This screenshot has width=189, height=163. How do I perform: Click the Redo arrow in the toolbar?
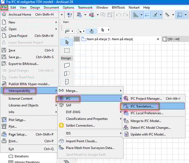tap(125, 15)
